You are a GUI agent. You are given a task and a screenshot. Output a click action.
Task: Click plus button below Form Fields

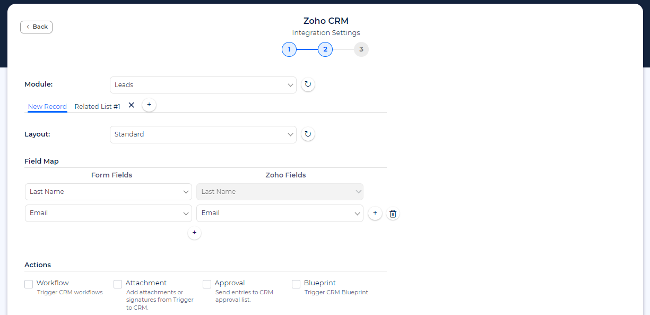coord(194,233)
